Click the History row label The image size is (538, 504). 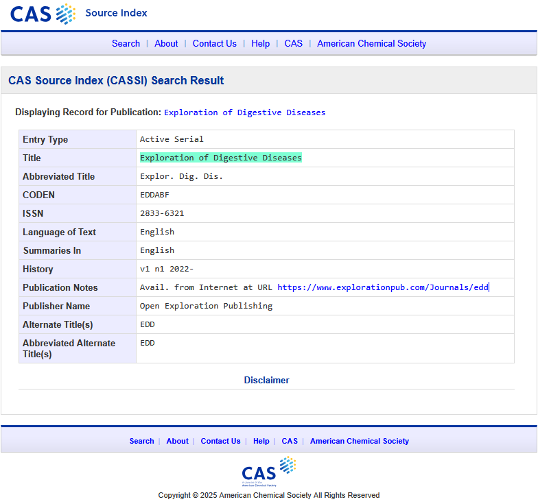click(x=38, y=269)
